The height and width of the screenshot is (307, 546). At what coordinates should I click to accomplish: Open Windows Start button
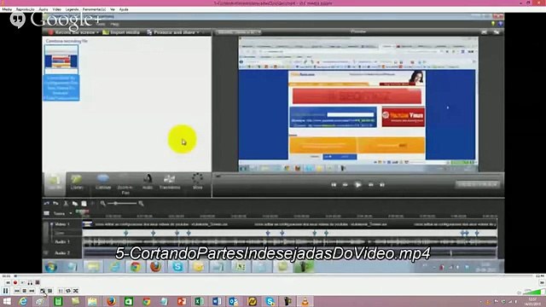tap(7, 301)
